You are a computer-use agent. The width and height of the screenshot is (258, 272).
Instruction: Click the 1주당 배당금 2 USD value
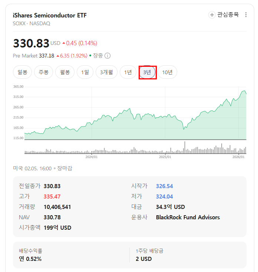click(143, 259)
